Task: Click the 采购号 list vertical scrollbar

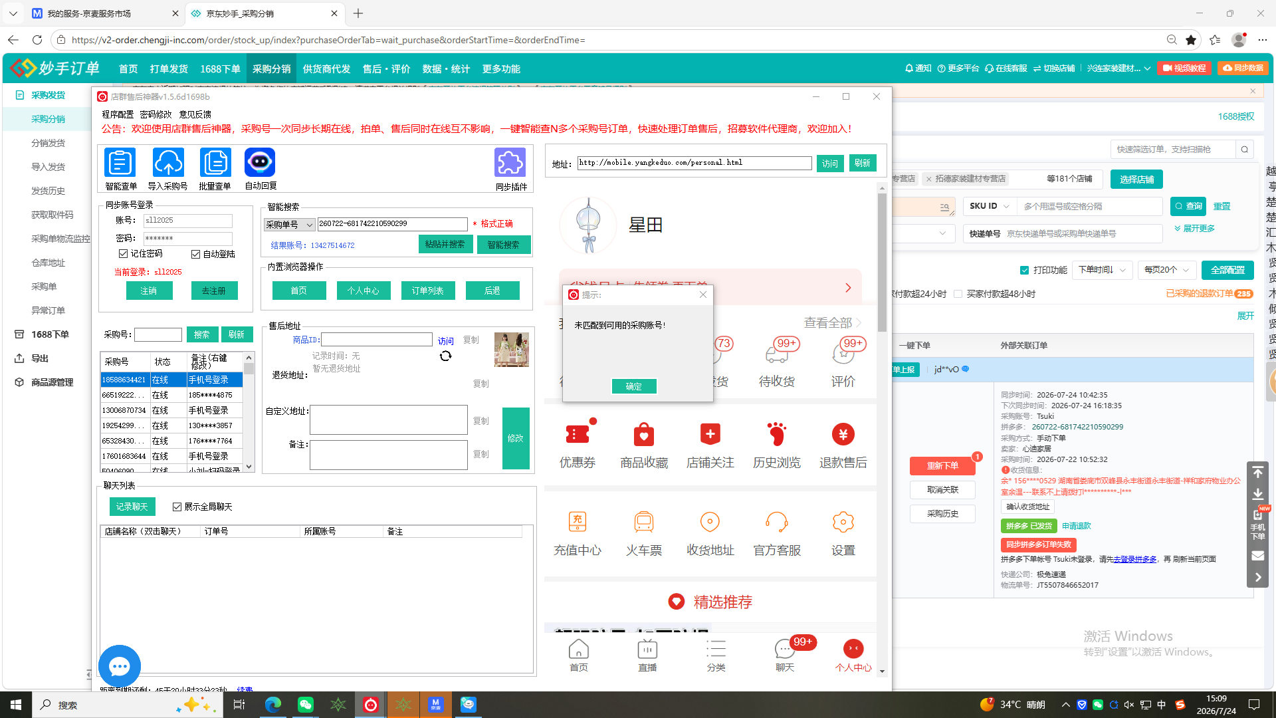Action: [249, 412]
